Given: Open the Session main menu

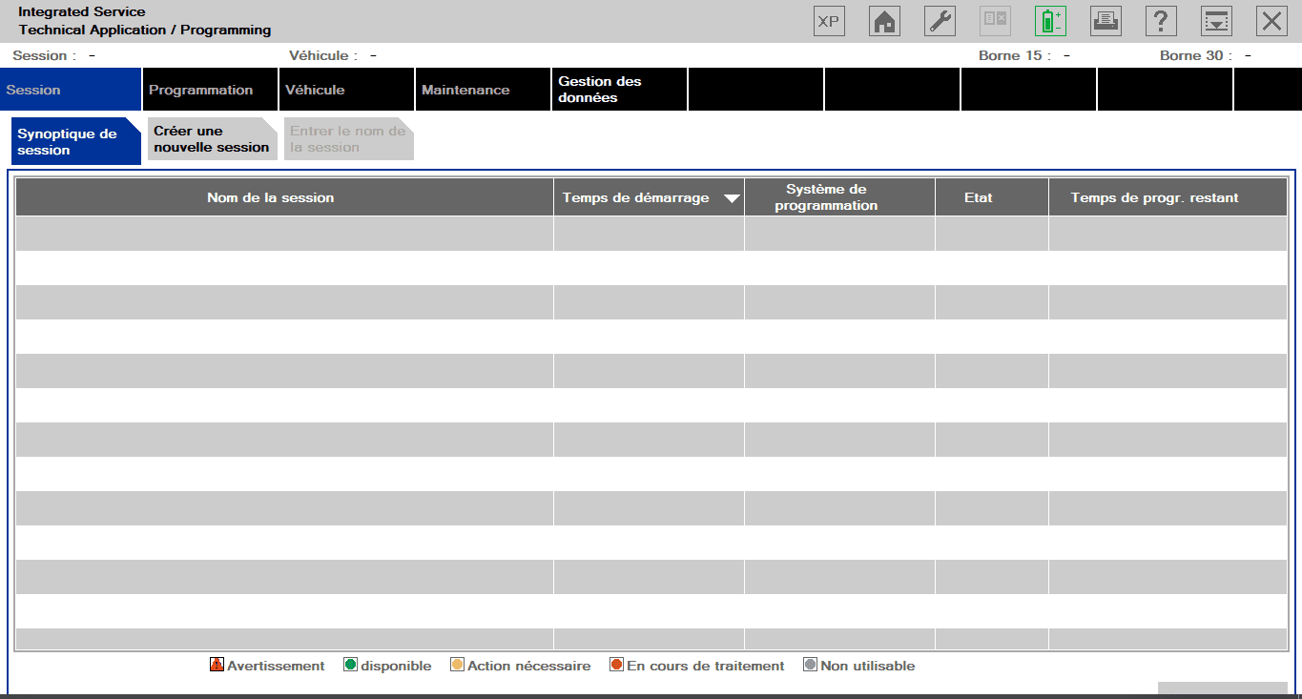Looking at the screenshot, I should tap(71, 90).
